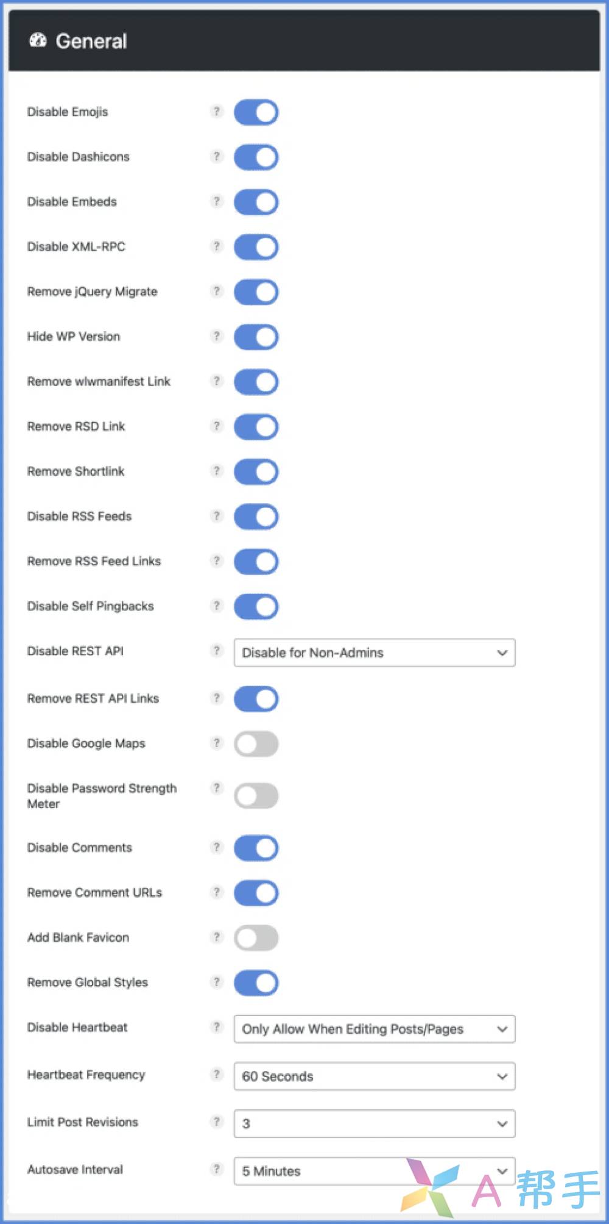Open the Disable REST API dropdown
Screen dimensions: 609x1224
point(374,653)
